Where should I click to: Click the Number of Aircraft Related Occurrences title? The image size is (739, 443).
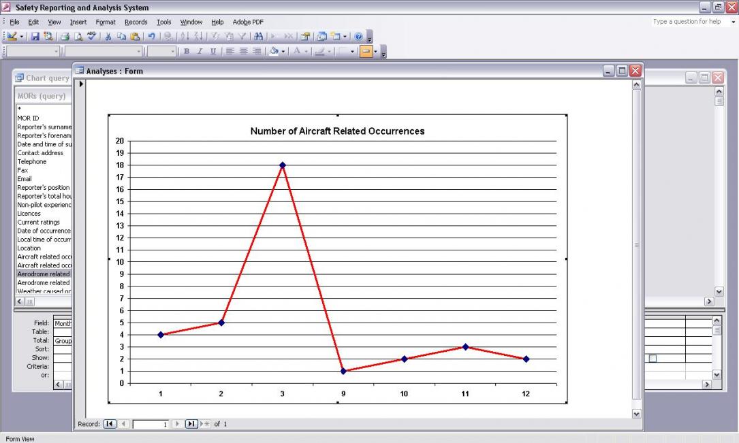337,131
